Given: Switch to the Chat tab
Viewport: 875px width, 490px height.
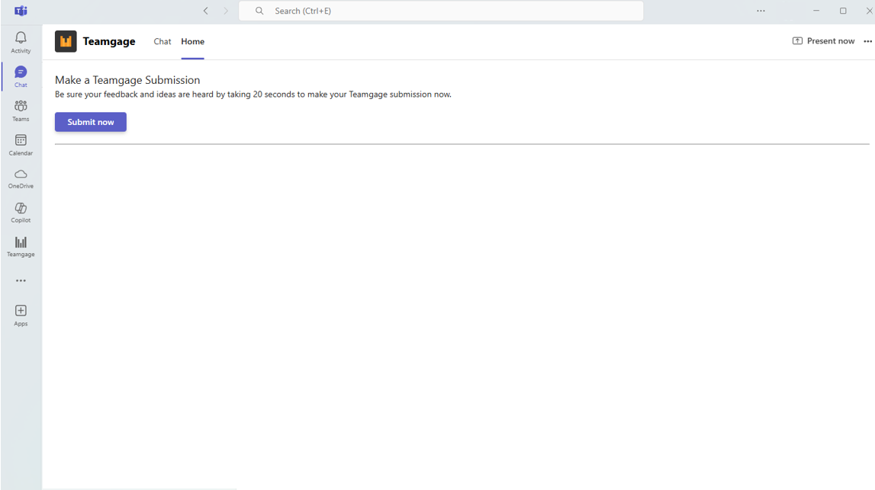Looking at the screenshot, I should 162,41.
